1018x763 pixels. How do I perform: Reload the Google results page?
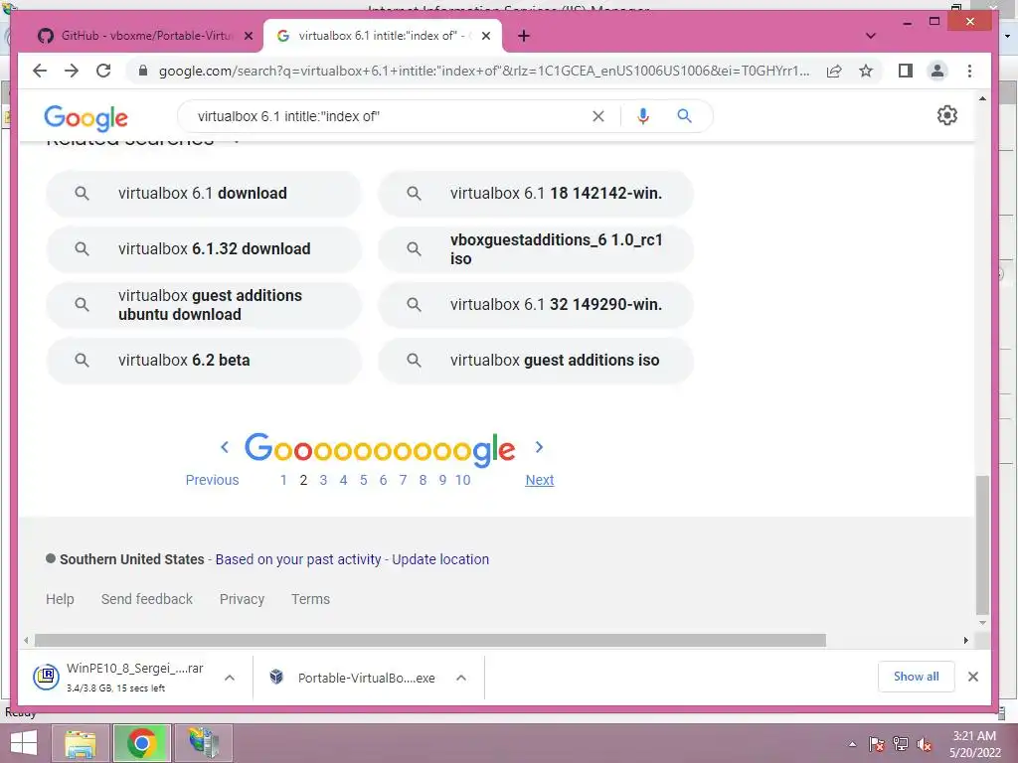(x=103, y=71)
